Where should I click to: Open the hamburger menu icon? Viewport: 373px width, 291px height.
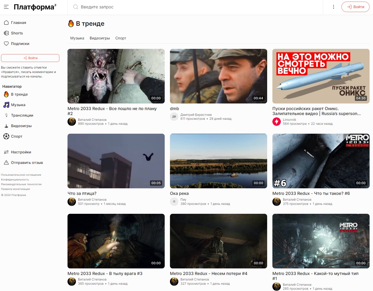point(6,7)
